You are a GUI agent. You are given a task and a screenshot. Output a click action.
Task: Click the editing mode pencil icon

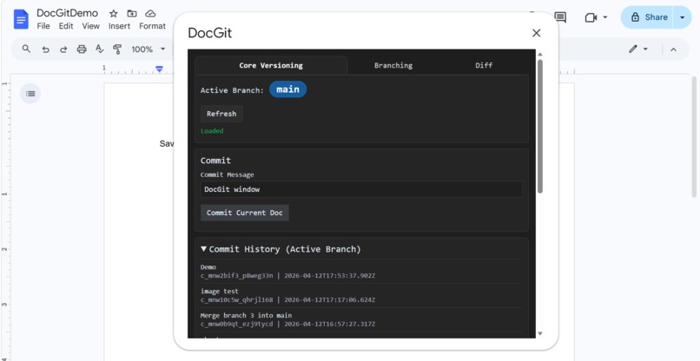tap(633, 49)
